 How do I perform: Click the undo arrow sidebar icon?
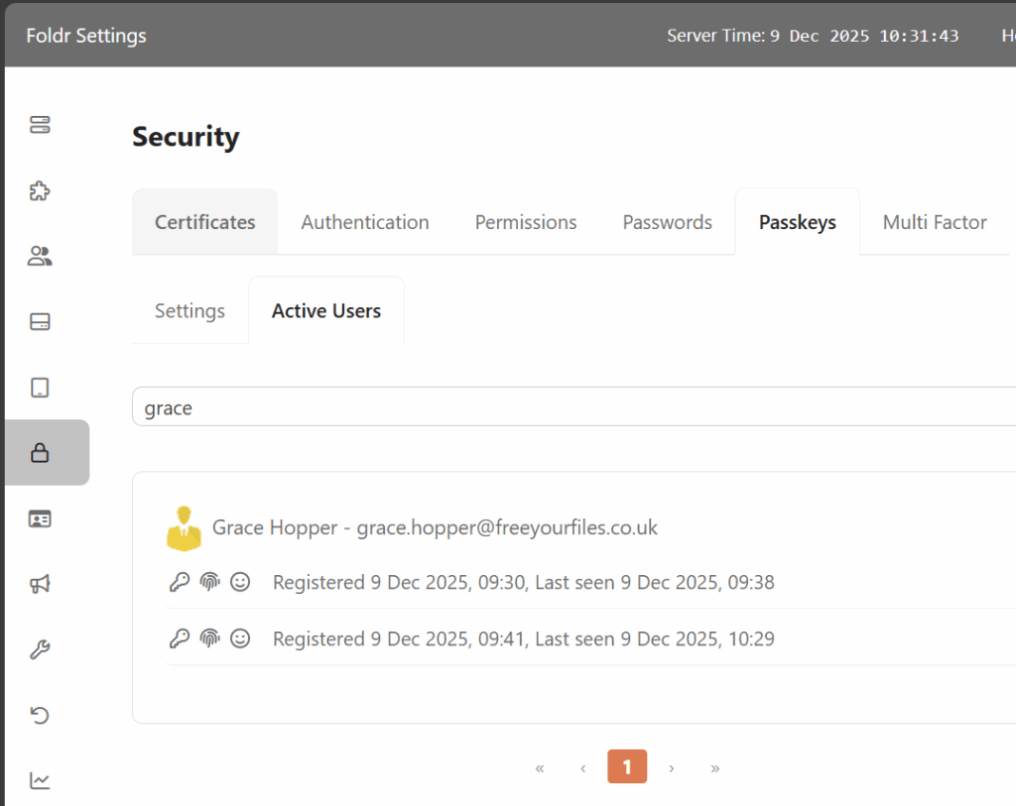(40, 715)
